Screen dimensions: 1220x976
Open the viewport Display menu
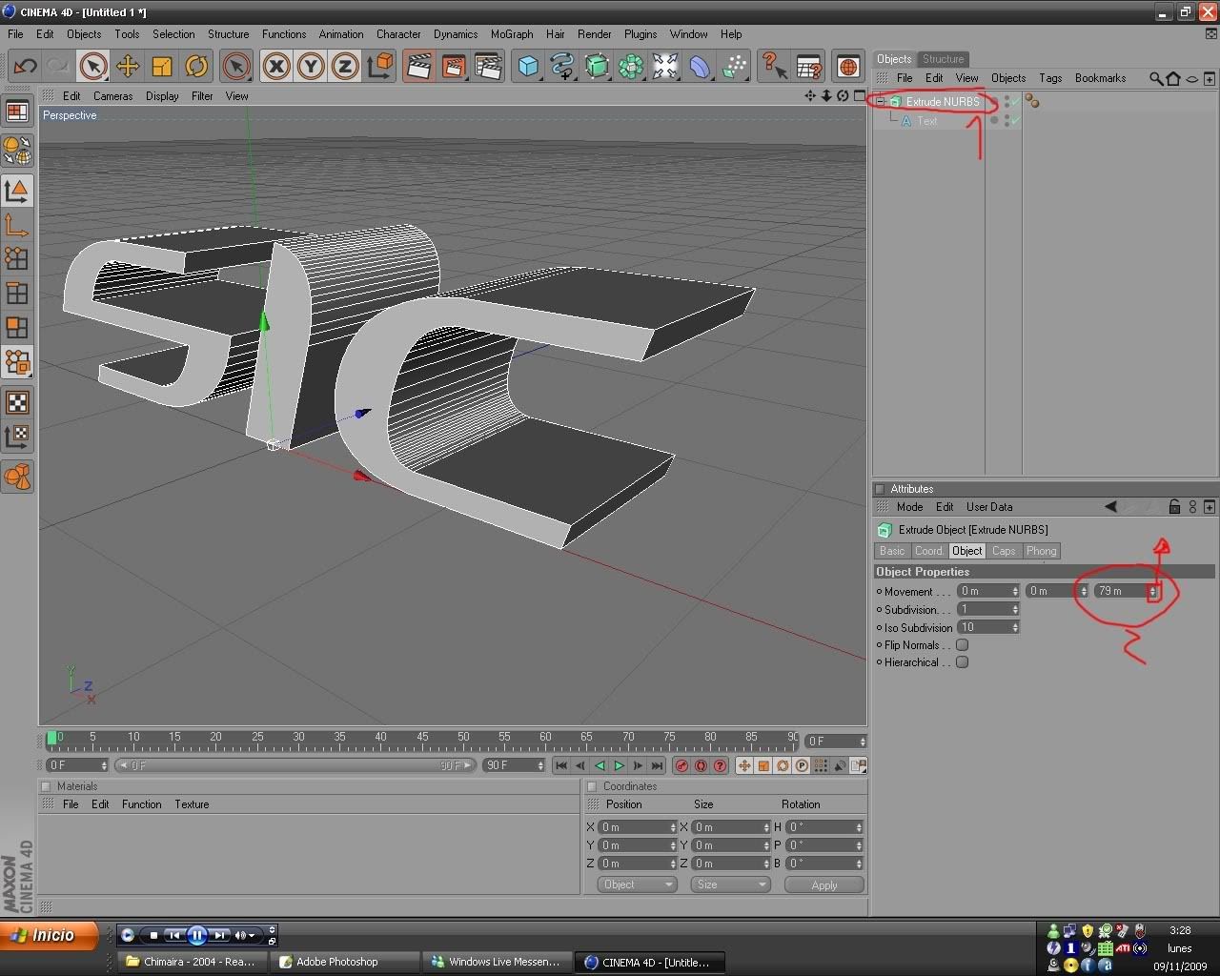[x=162, y=96]
